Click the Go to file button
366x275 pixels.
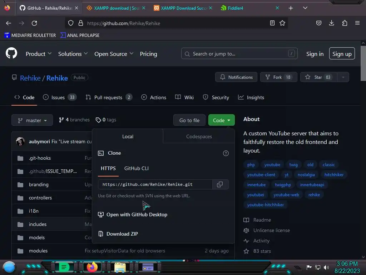tap(189, 120)
